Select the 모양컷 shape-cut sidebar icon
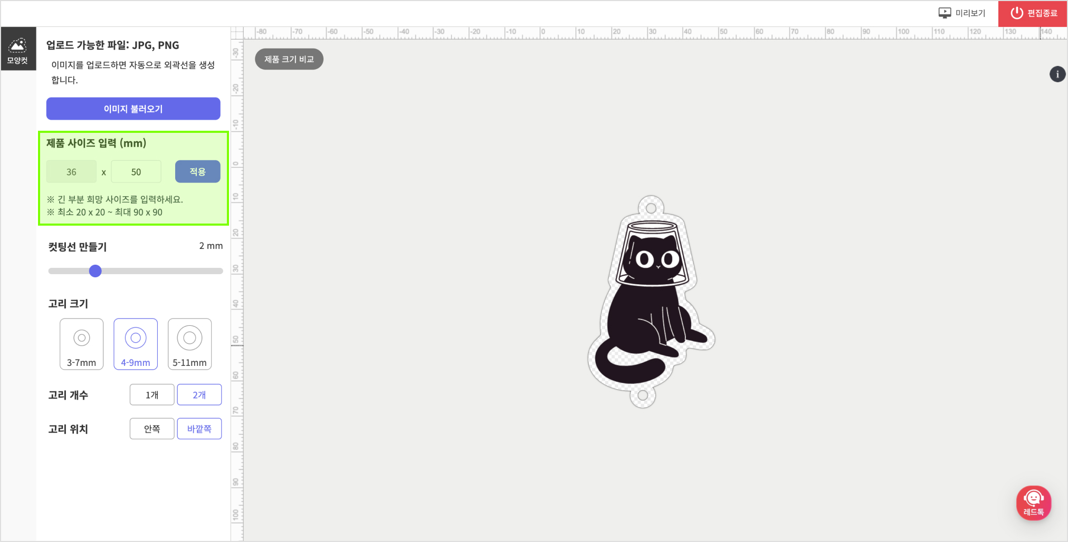This screenshot has height=542, width=1068. pyautogui.click(x=18, y=49)
